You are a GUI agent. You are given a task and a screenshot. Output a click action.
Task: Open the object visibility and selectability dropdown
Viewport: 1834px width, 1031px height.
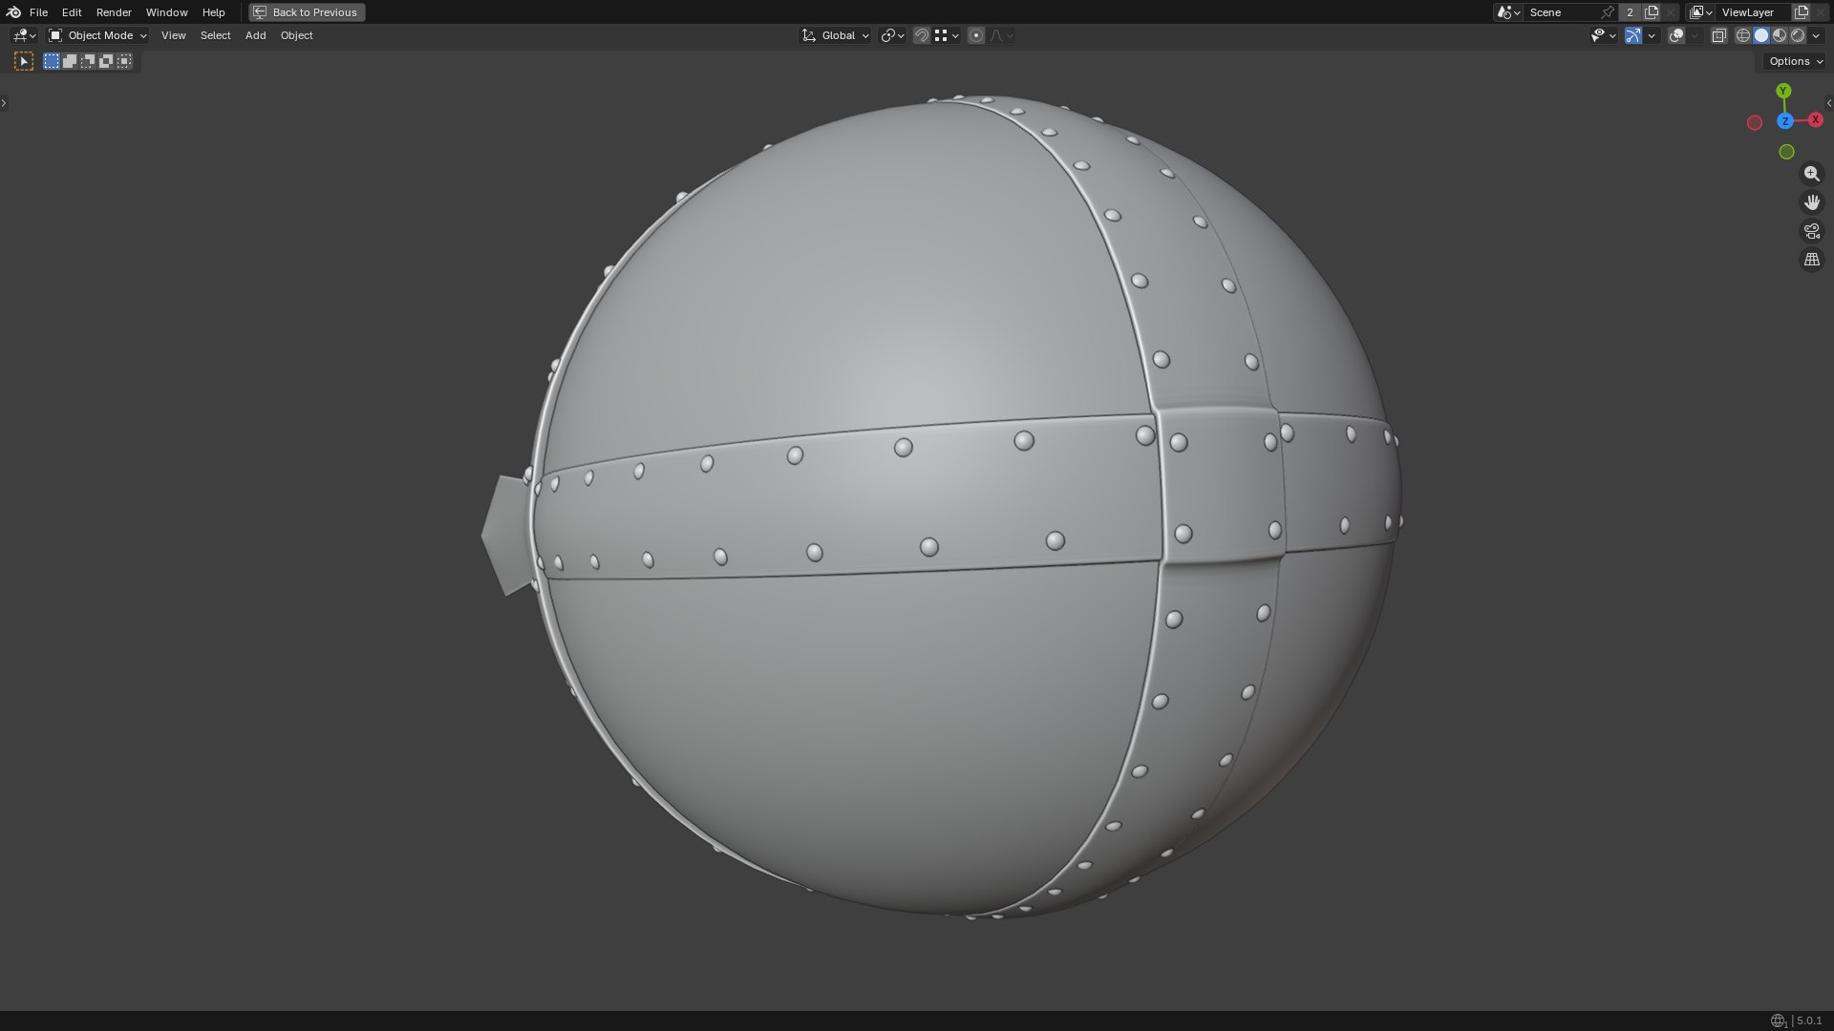click(x=1603, y=35)
